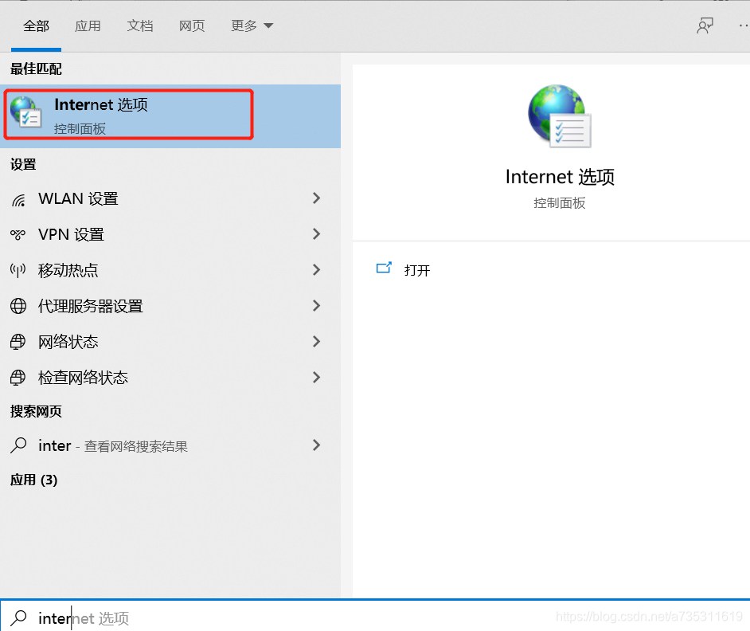Expand the WLAN 设置 chevron

point(316,198)
